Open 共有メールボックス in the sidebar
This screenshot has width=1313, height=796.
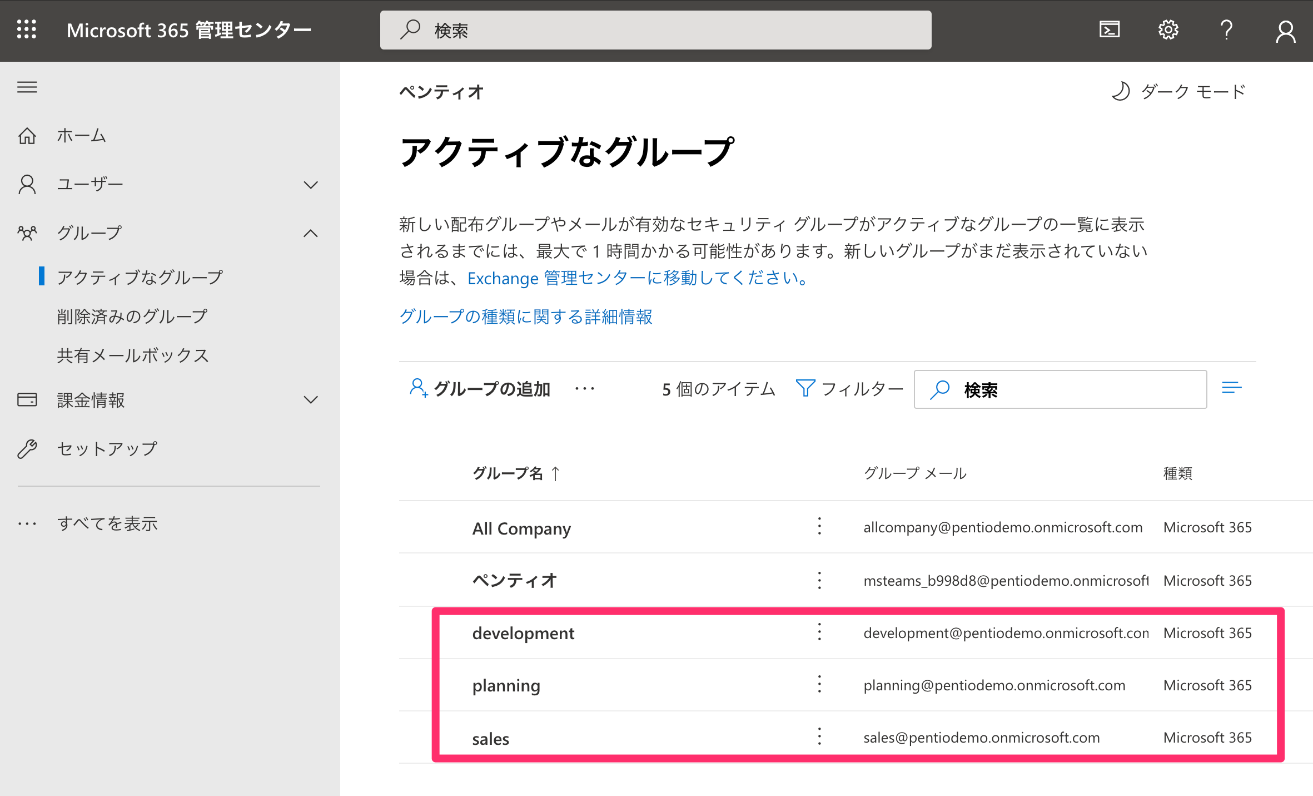point(133,355)
